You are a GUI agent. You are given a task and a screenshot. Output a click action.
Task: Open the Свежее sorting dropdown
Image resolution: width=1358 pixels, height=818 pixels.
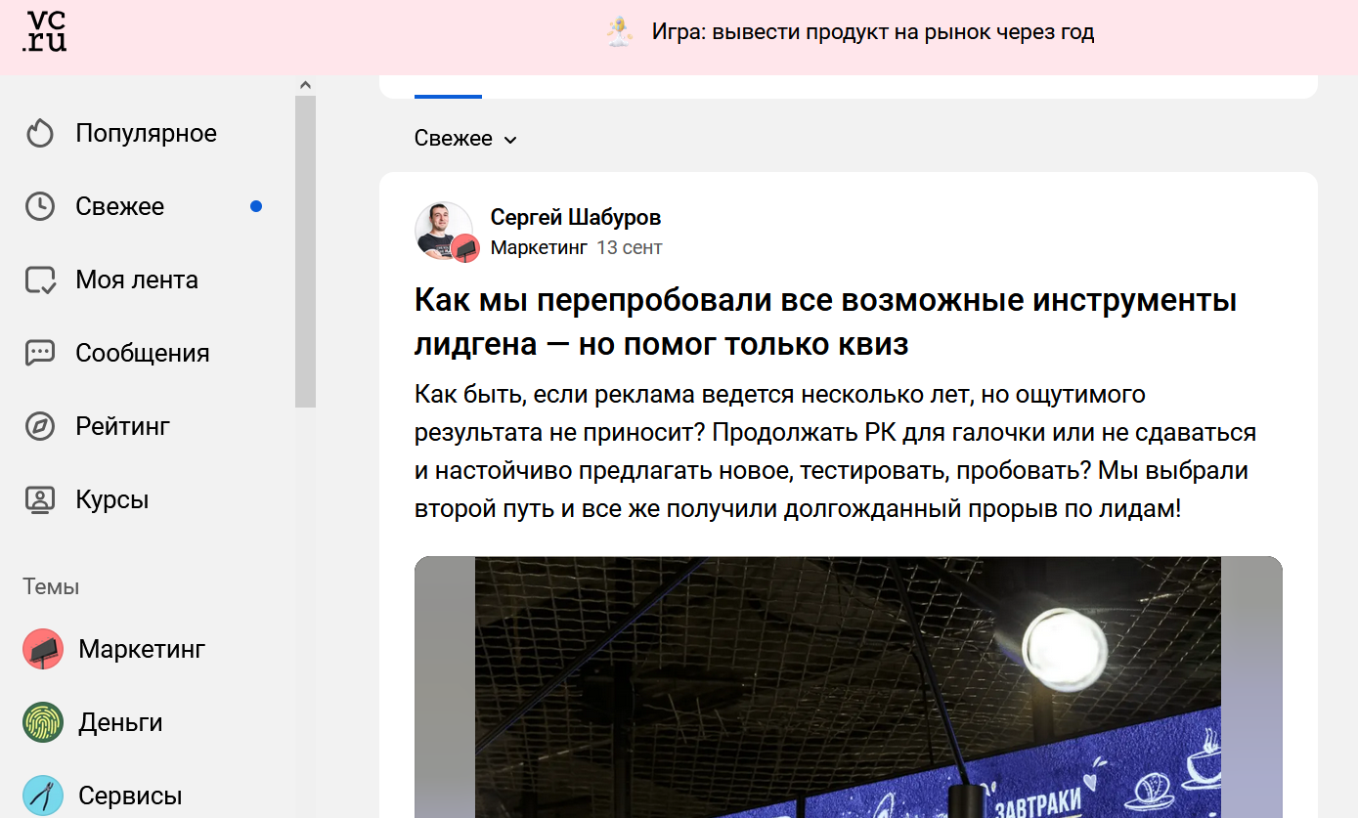coord(465,138)
